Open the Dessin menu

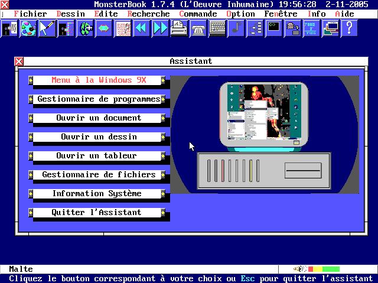pyautogui.click(x=71, y=14)
